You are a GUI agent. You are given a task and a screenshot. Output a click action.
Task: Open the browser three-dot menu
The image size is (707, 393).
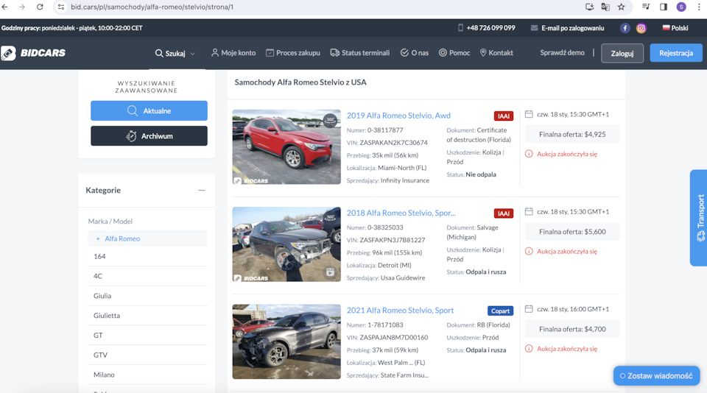coord(699,7)
